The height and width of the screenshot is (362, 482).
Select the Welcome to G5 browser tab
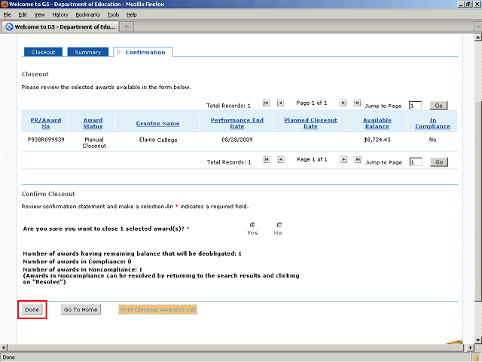click(x=60, y=27)
